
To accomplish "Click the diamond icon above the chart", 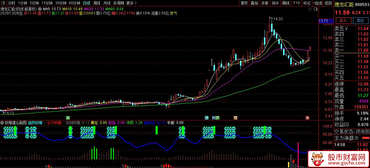I will click(310, 10).
